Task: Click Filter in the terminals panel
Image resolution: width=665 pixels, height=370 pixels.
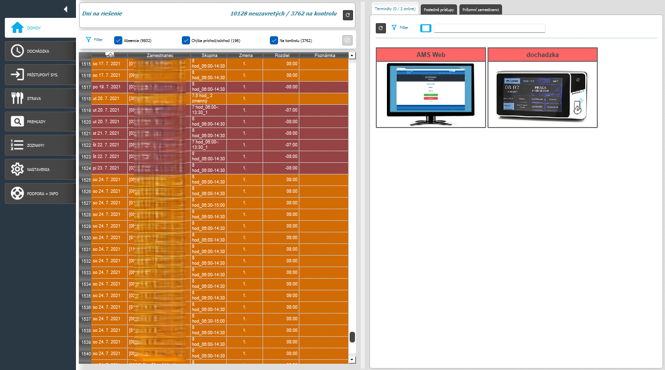Action: pyautogui.click(x=399, y=28)
